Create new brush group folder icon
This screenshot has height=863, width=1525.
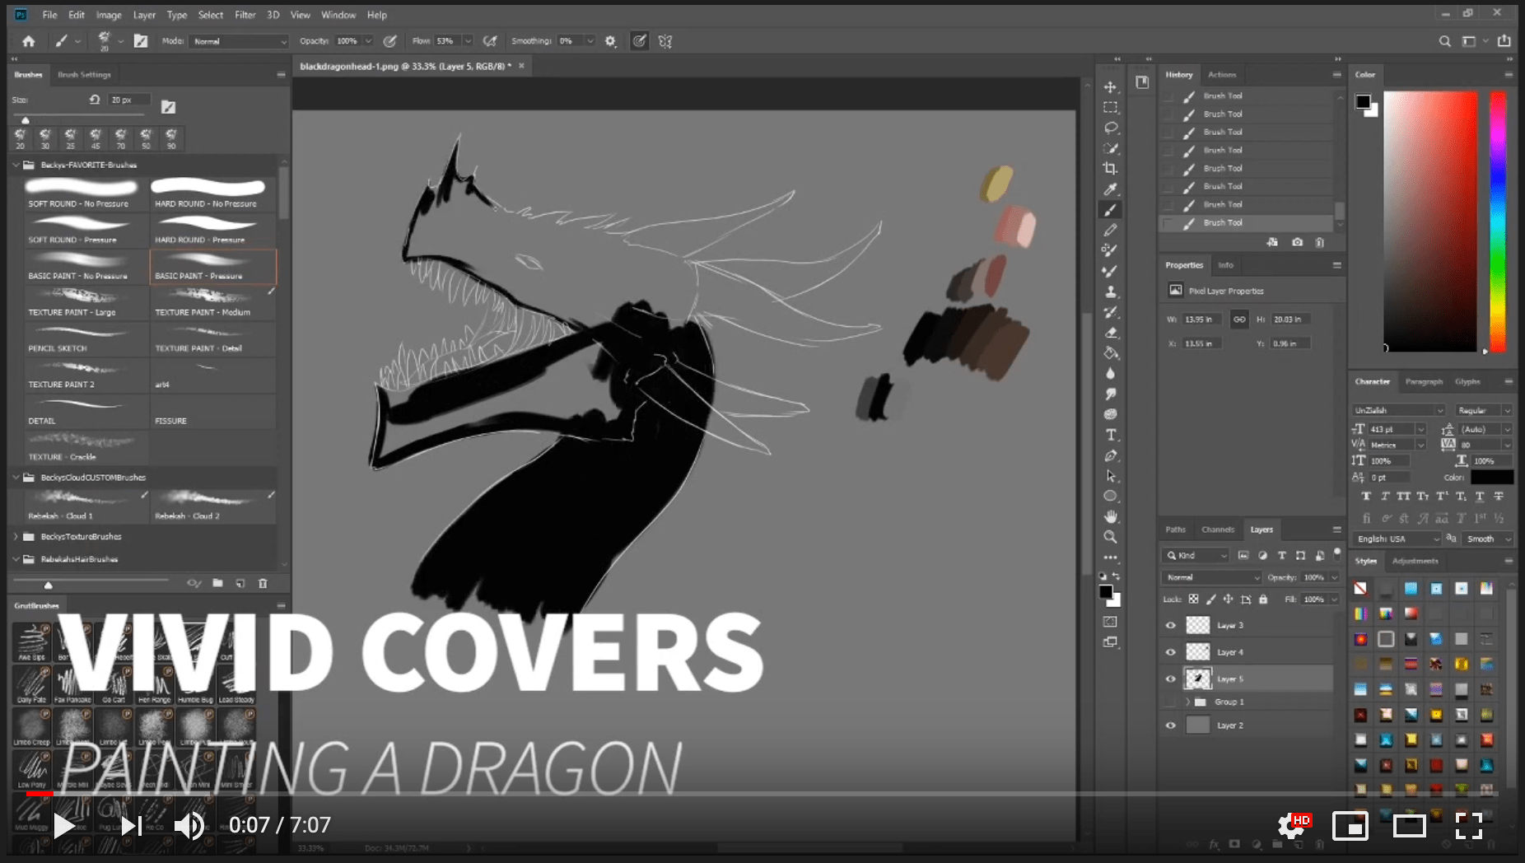tap(217, 583)
